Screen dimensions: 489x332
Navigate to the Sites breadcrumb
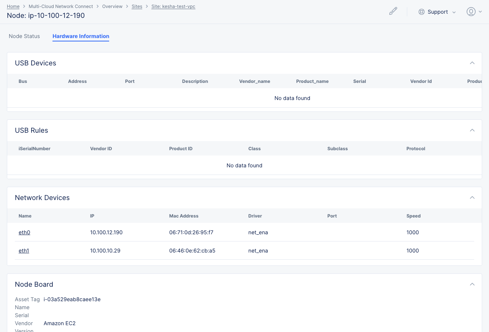pyautogui.click(x=137, y=6)
